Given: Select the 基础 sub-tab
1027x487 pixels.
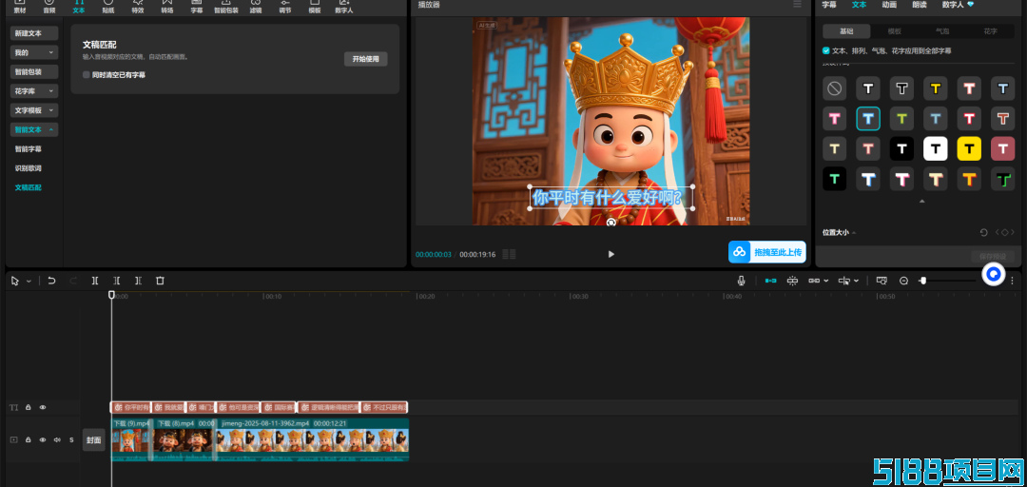Looking at the screenshot, I should click(x=846, y=31).
